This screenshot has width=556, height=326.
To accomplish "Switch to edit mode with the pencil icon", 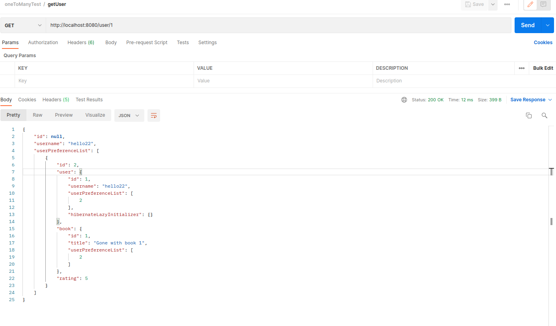I will [530, 4].
